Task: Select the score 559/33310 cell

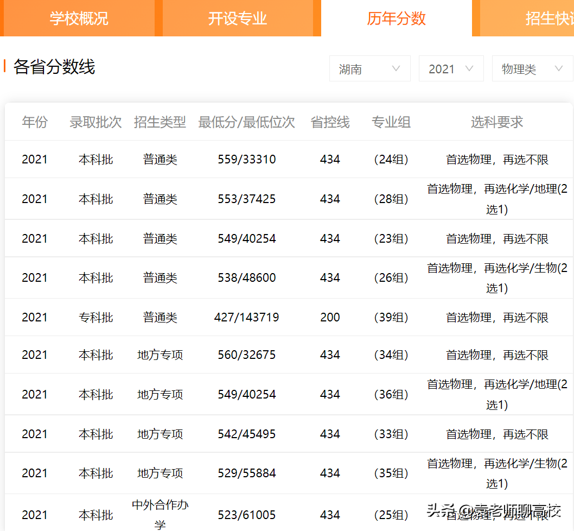Action: 246,159
